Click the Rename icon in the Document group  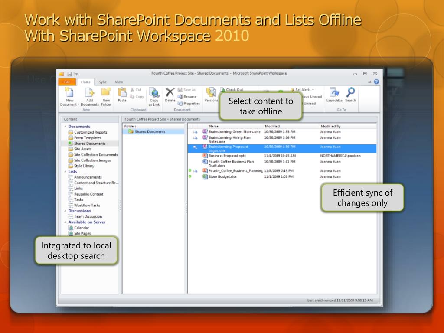tap(180, 97)
